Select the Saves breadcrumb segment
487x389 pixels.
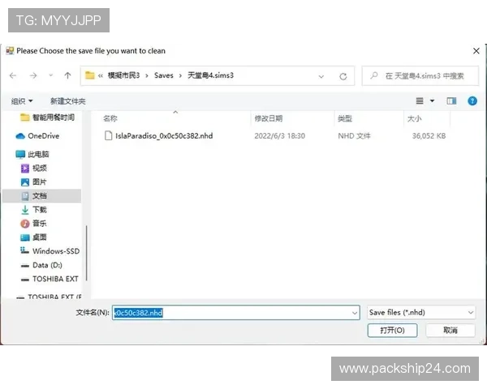tap(164, 75)
